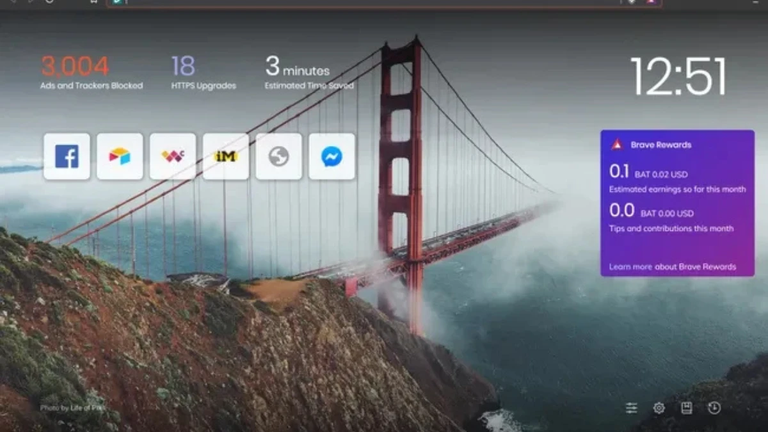Viewport: 768px width, 432px height.
Task: Click the reload page button
Action: point(49,3)
